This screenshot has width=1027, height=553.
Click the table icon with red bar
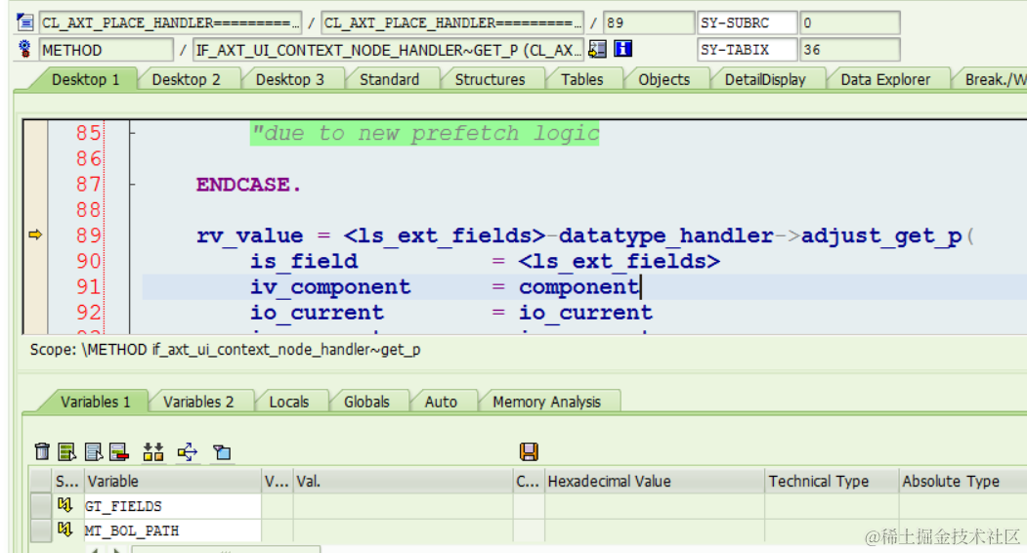click(x=119, y=451)
